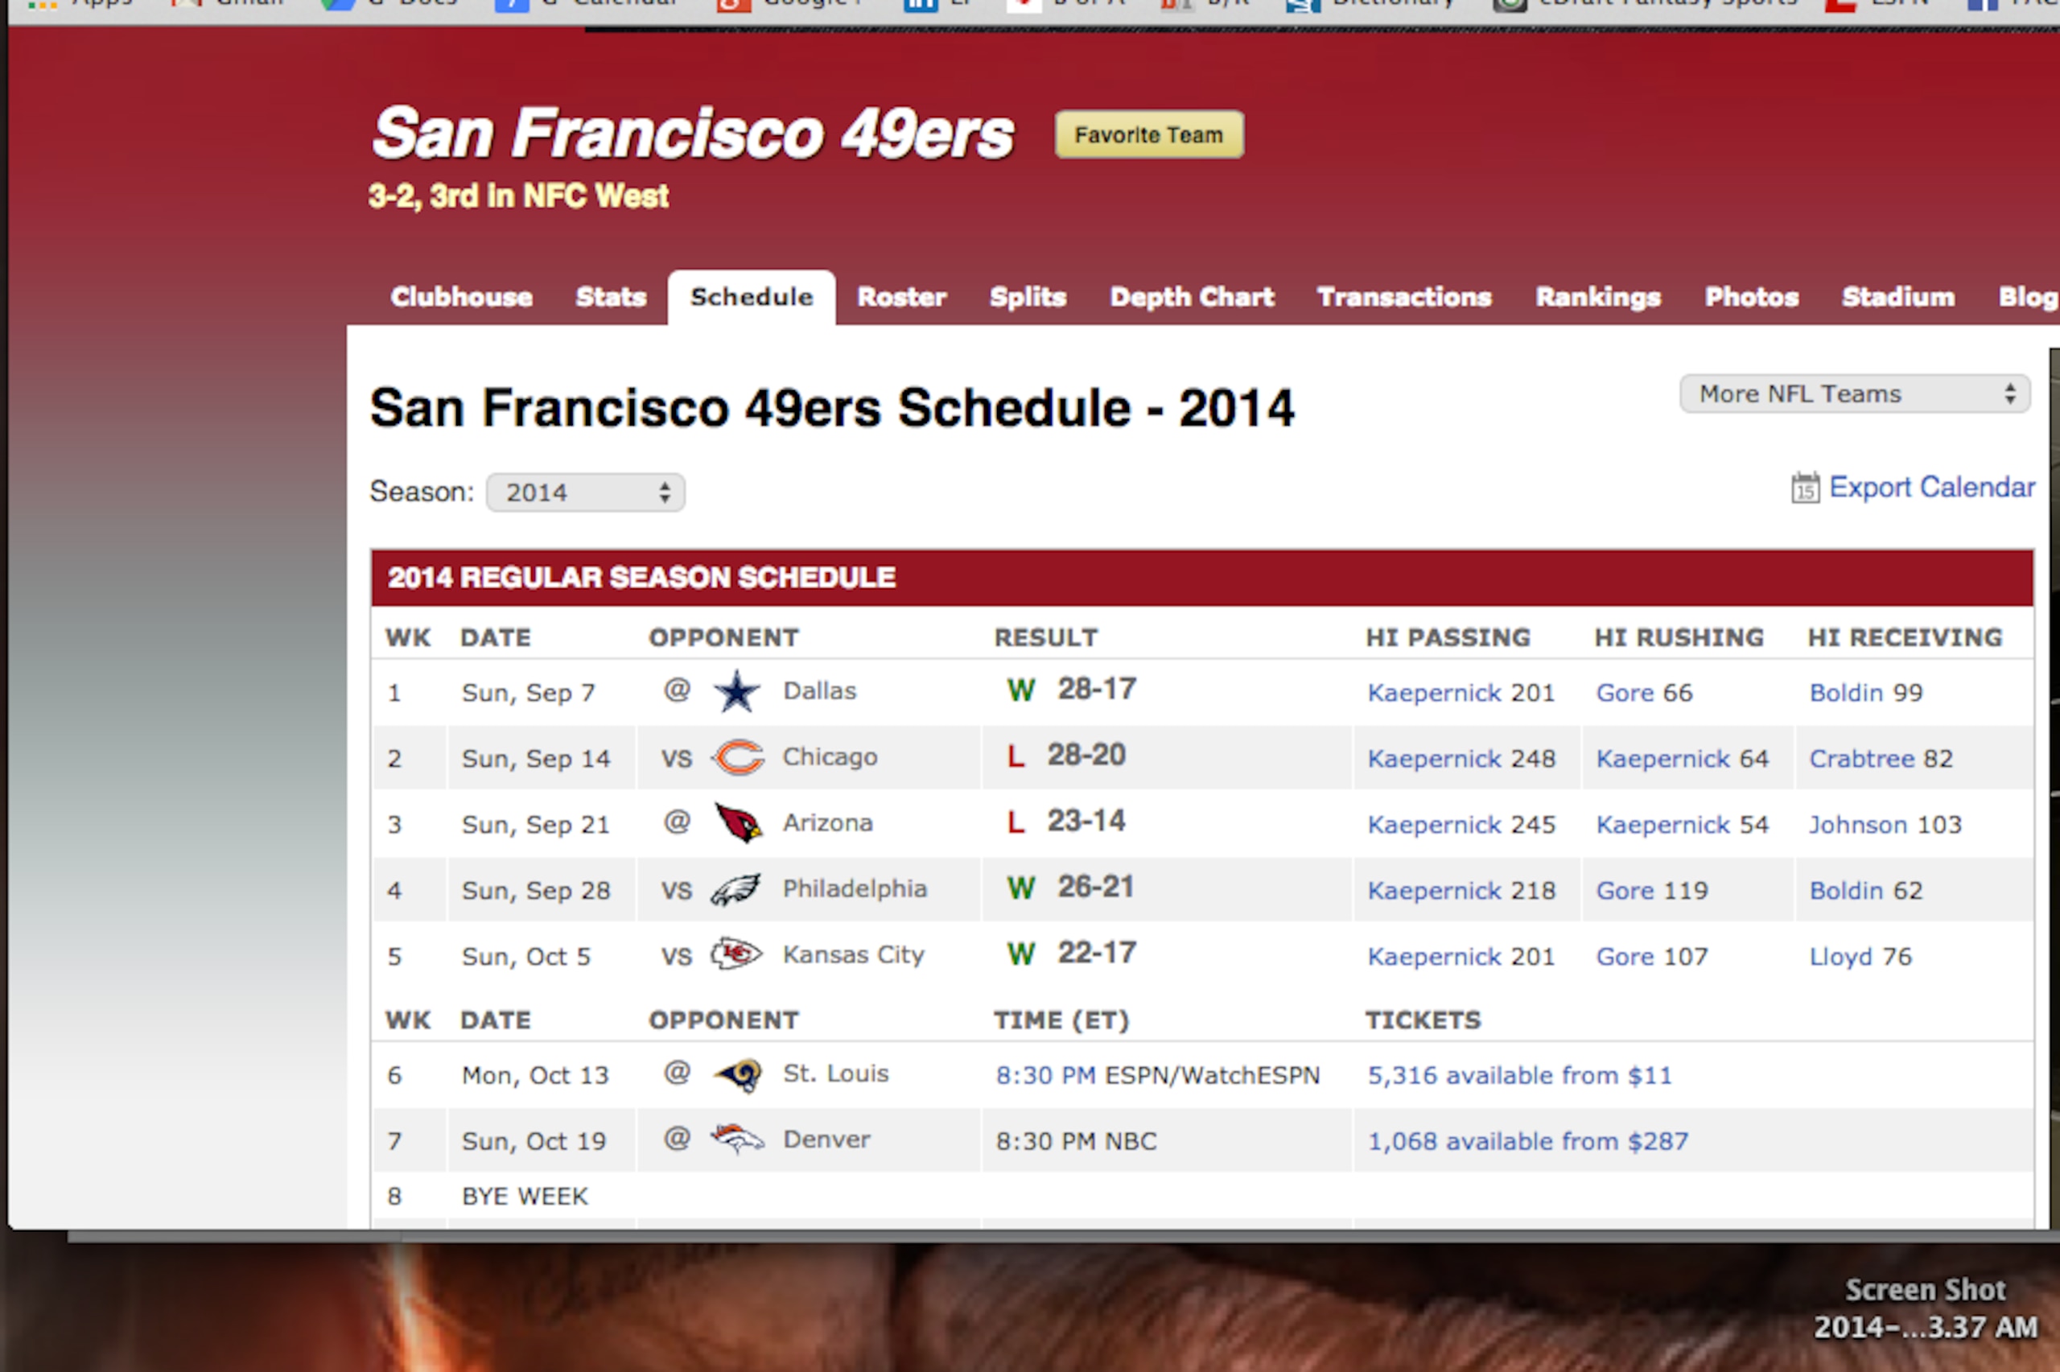Click the Denver Broncos logo
The height and width of the screenshot is (1372, 2060).
(x=736, y=1139)
